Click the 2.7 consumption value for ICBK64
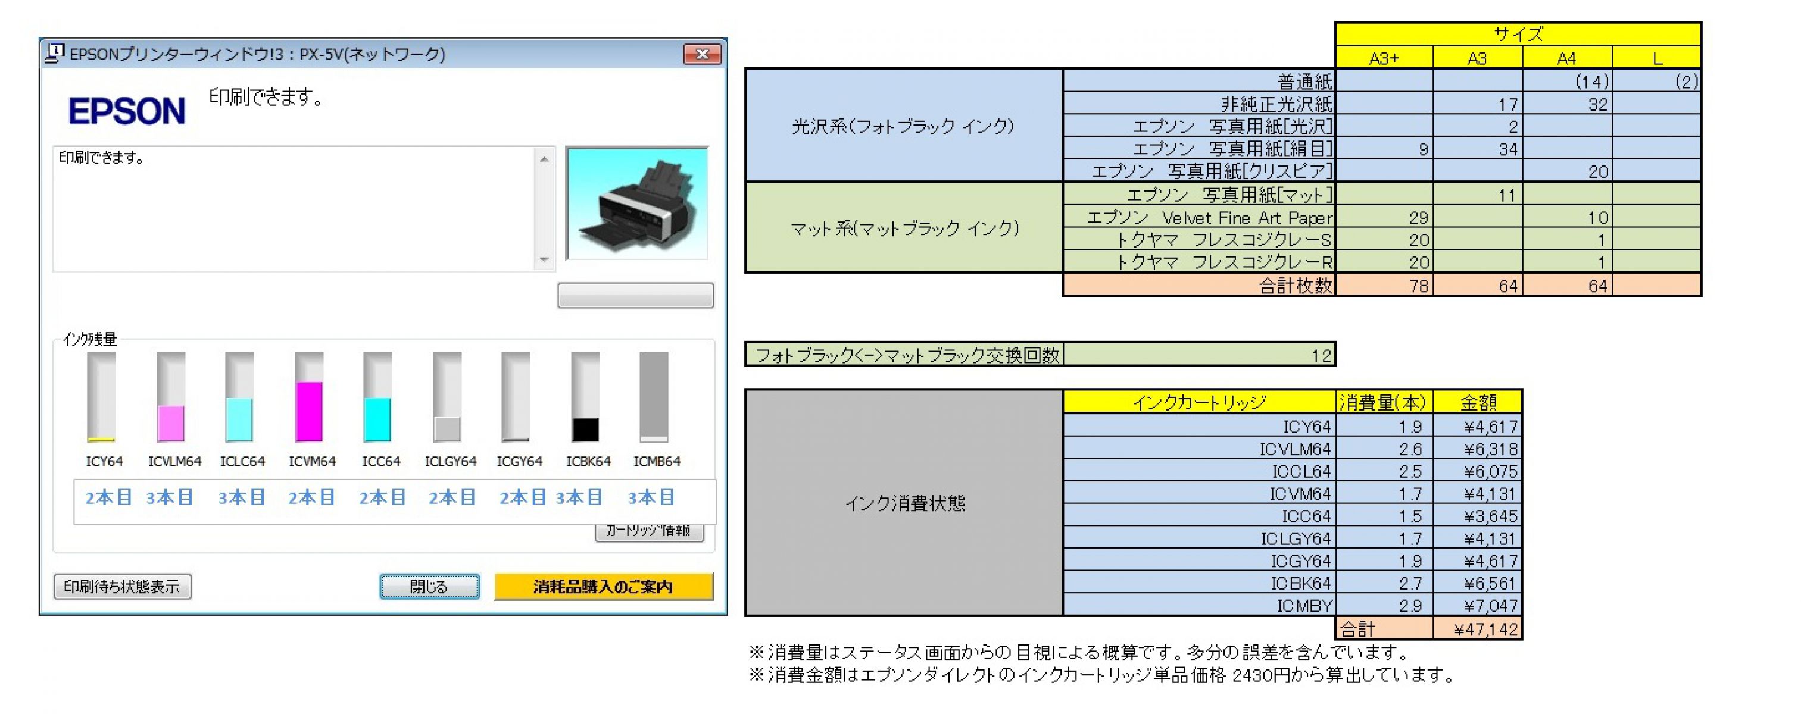Image resolution: width=1801 pixels, height=714 pixels. tap(1384, 583)
